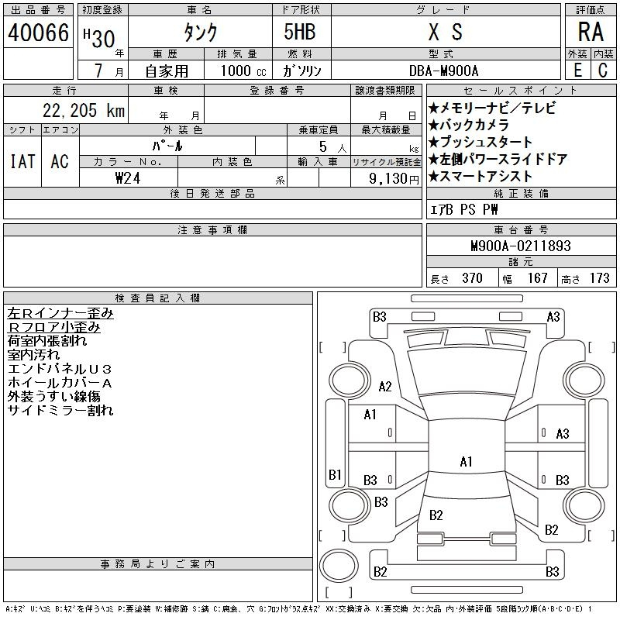The image size is (620, 620).
Task: Click the B1 damage mark on the left side
Action: (335, 474)
